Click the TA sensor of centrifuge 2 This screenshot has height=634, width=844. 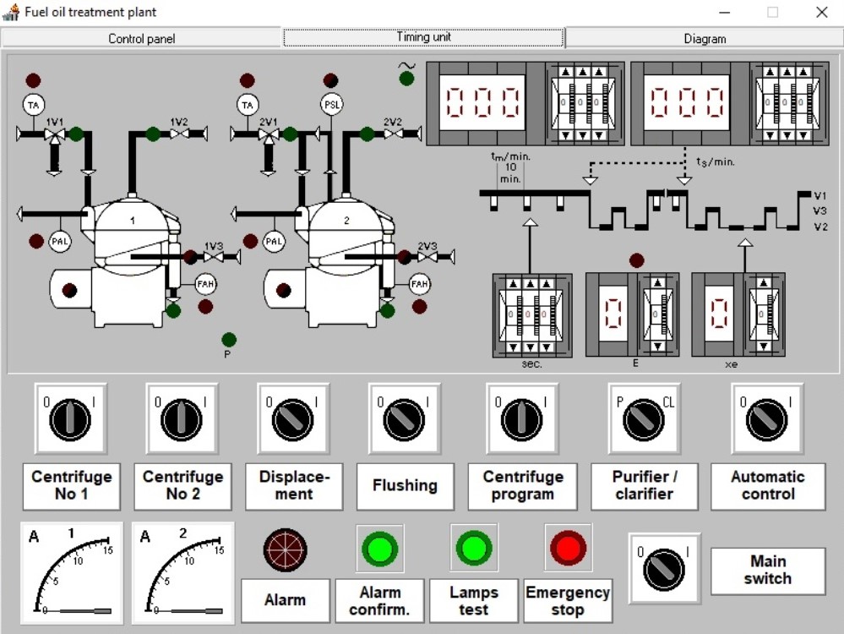248,105
